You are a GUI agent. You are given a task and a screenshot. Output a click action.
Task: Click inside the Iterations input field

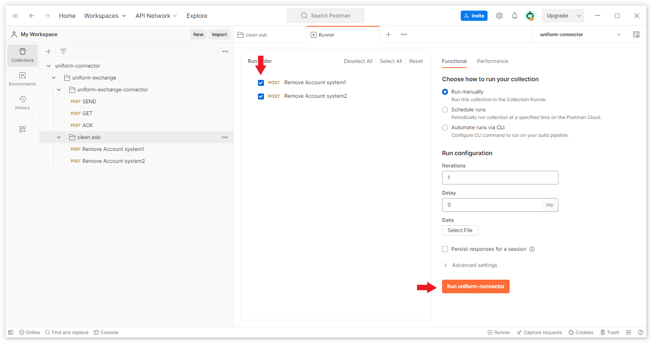tap(500, 177)
